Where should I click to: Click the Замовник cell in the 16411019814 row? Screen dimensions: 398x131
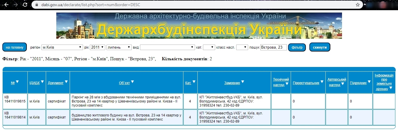click(x=234, y=117)
